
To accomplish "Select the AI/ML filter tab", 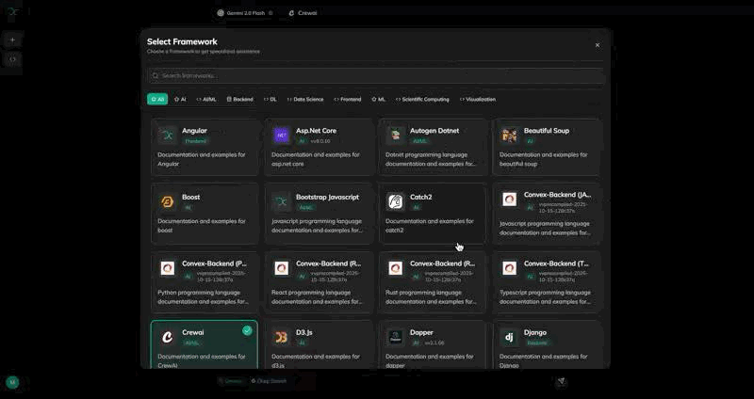I will pyautogui.click(x=206, y=100).
